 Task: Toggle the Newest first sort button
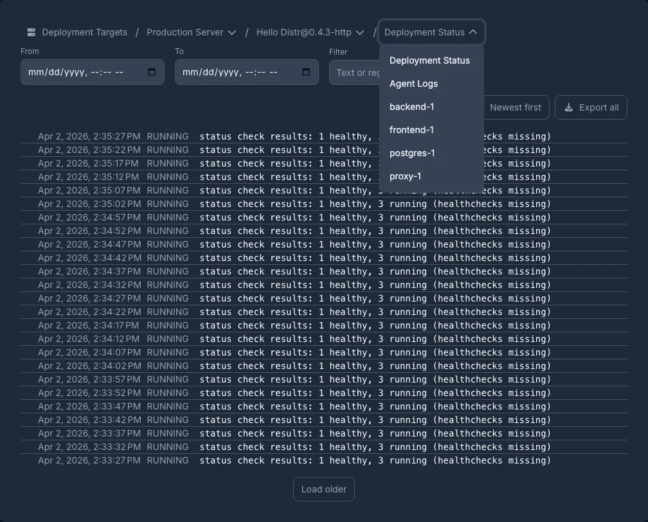point(515,107)
